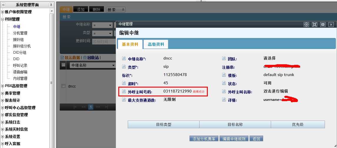The image size is (337, 148).
Task: Click the help icon beside 团队
Action: [224, 59]
